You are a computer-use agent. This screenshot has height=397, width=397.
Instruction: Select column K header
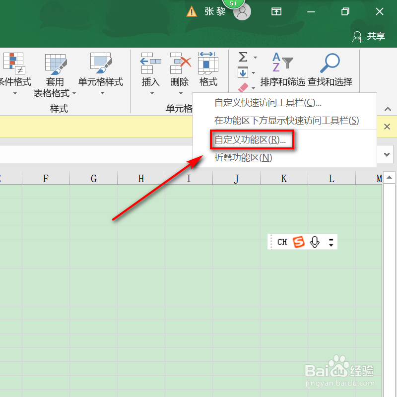point(284,178)
